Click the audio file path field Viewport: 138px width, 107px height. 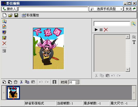[112, 24]
